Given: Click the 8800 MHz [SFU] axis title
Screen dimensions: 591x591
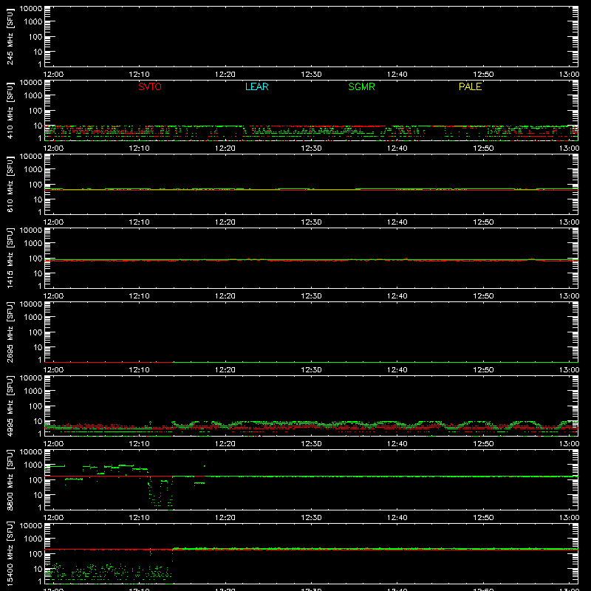Looking at the screenshot, I should (10, 479).
